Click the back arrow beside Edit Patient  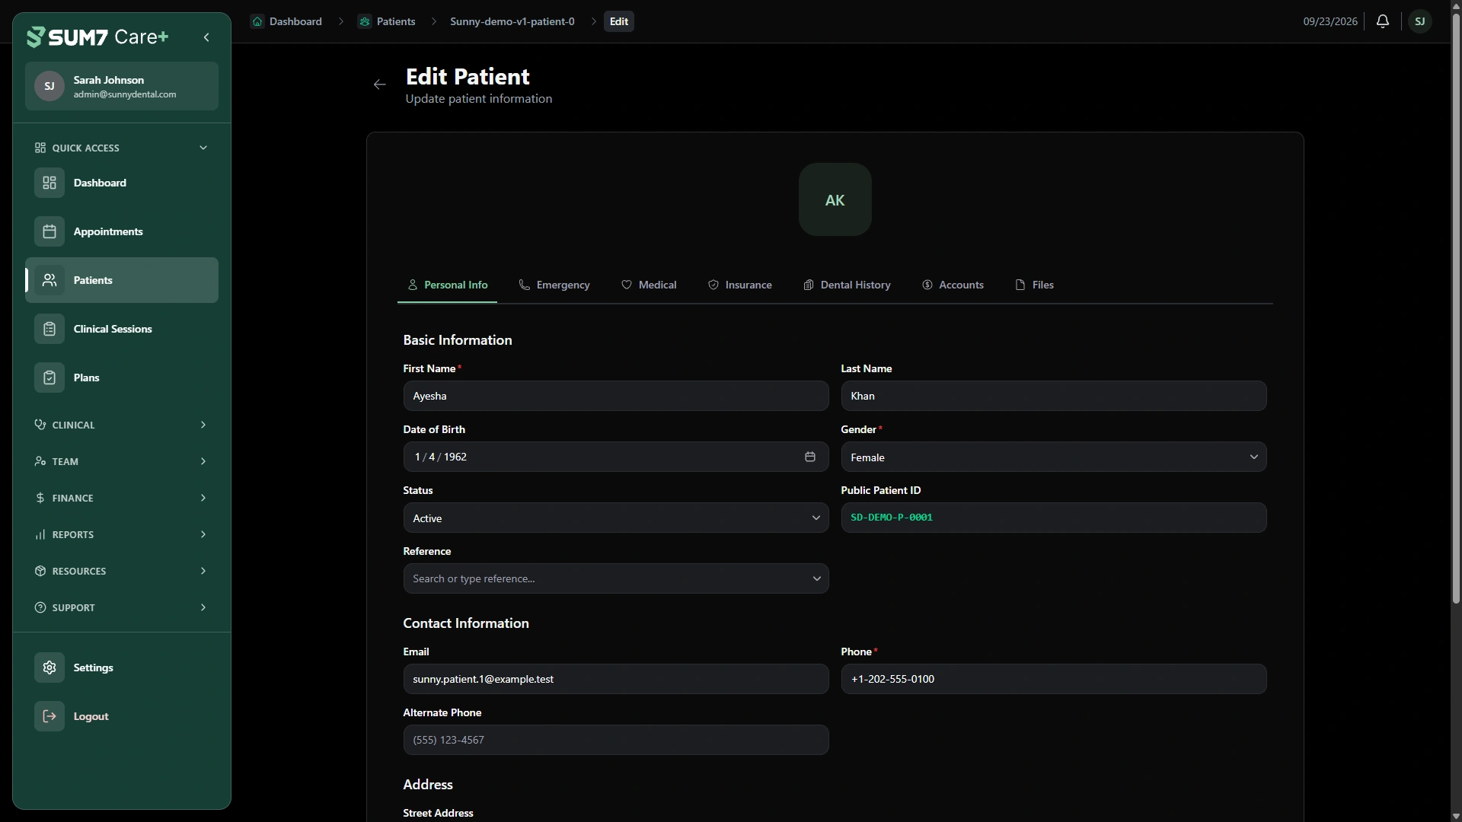(380, 84)
